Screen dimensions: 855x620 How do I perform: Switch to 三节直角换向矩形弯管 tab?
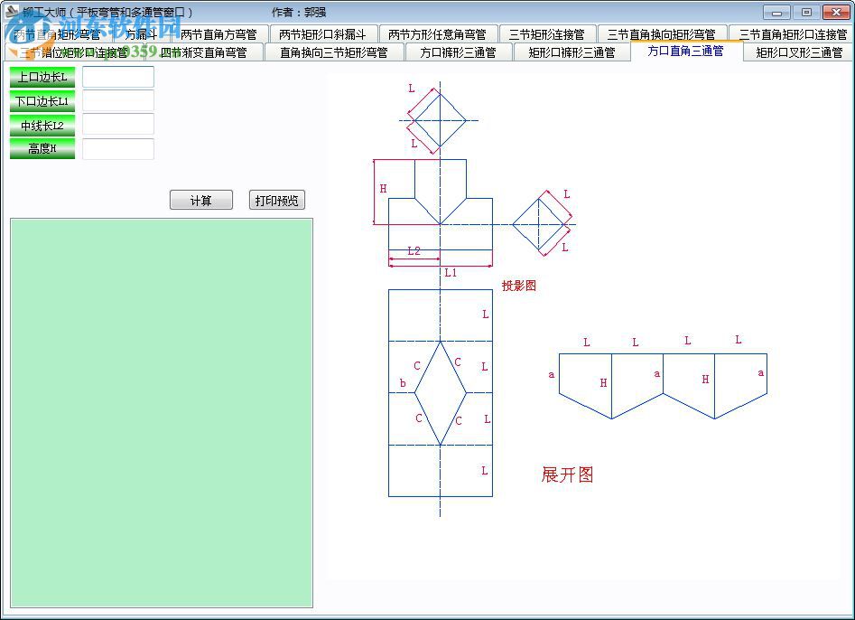click(x=662, y=34)
